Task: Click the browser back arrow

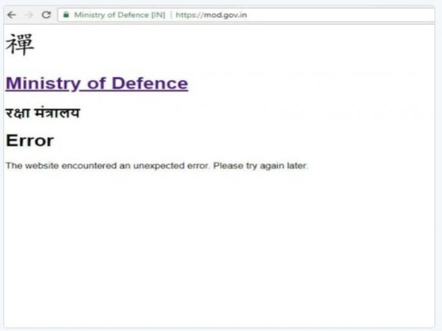Action: 12,15
